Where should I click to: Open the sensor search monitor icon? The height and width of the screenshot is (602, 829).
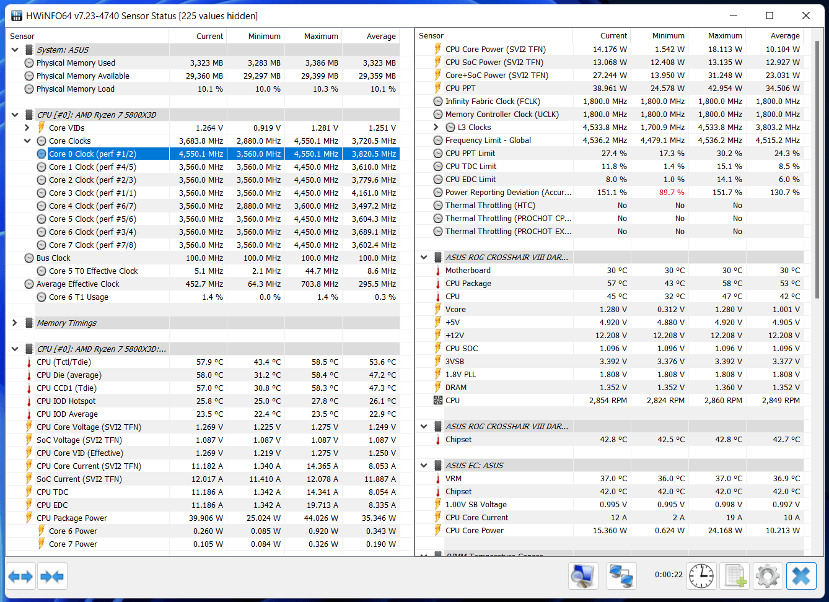(583, 576)
